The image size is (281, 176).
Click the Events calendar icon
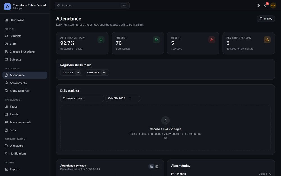(x=6, y=114)
